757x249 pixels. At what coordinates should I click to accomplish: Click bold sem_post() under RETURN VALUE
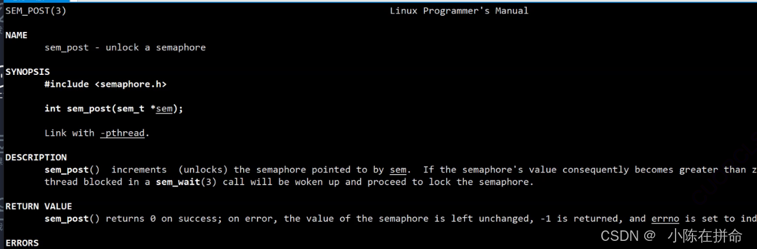click(72, 218)
